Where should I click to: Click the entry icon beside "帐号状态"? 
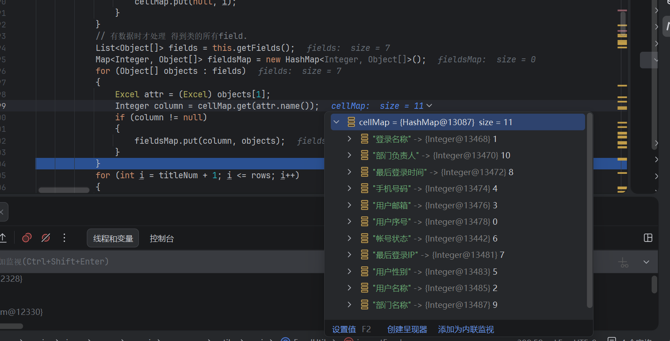(x=364, y=238)
